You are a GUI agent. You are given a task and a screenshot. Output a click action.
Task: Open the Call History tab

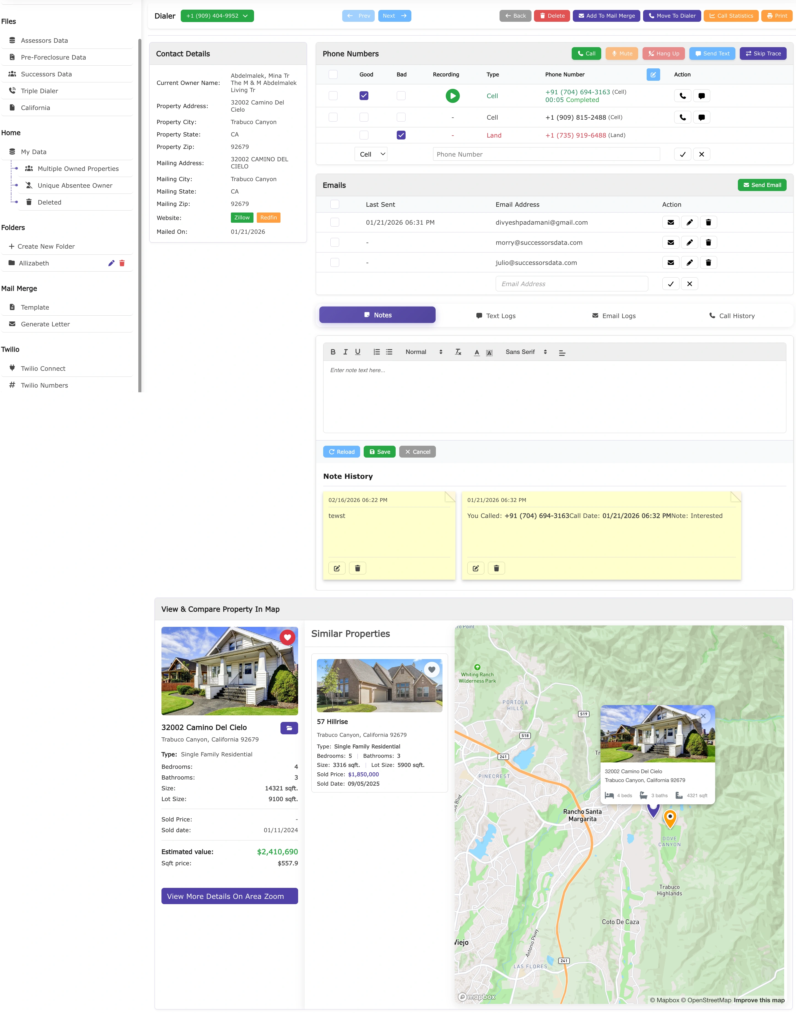pos(732,315)
